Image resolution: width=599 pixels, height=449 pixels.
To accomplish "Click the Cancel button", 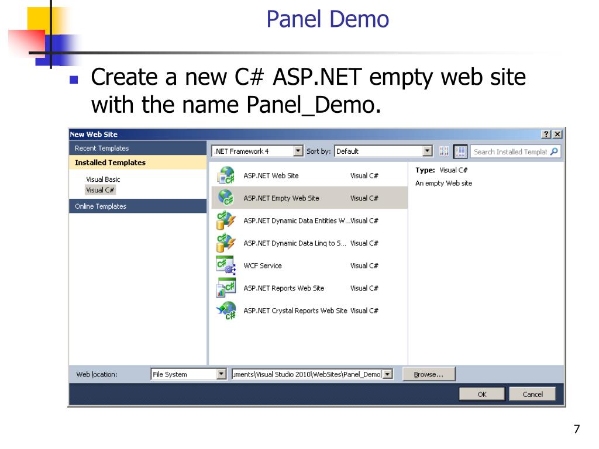I will 532,394.
